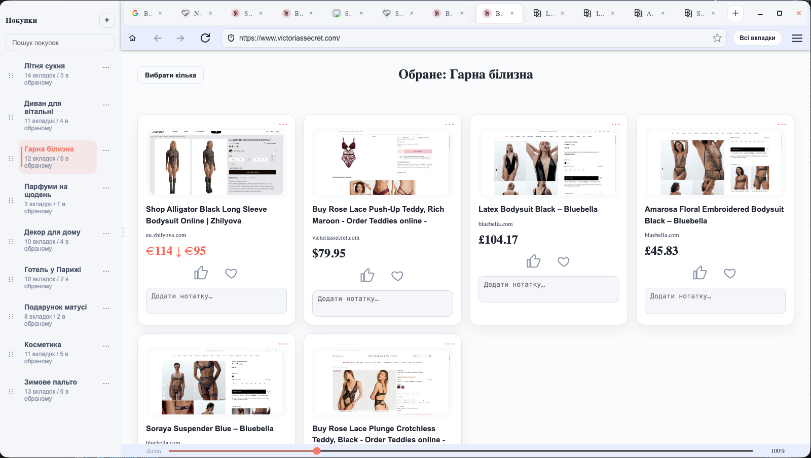
Task: Click the note field under Alligator Bodysuit
Action: point(216,301)
